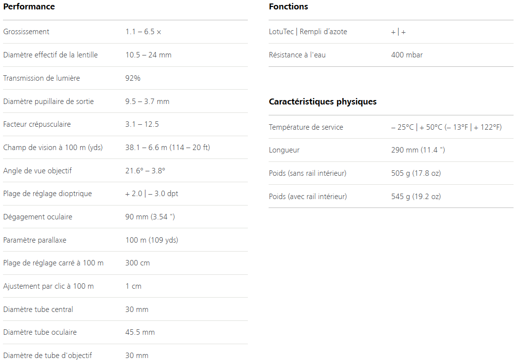The height and width of the screenshot is (362, 514).
Task: Click the 290 mm (11.4 ") length value
Action: [x=418, y=150]
